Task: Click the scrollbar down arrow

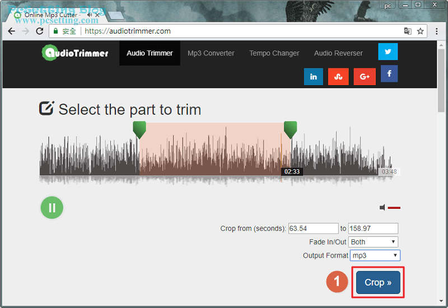Action: (x=441, y=301)
